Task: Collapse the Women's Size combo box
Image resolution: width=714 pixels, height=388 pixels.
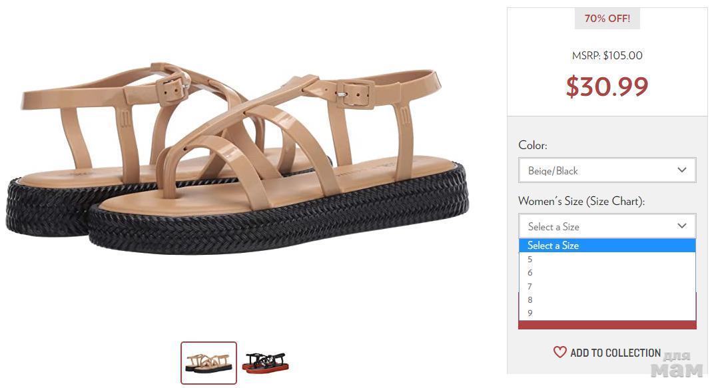Action: (599, 226)
